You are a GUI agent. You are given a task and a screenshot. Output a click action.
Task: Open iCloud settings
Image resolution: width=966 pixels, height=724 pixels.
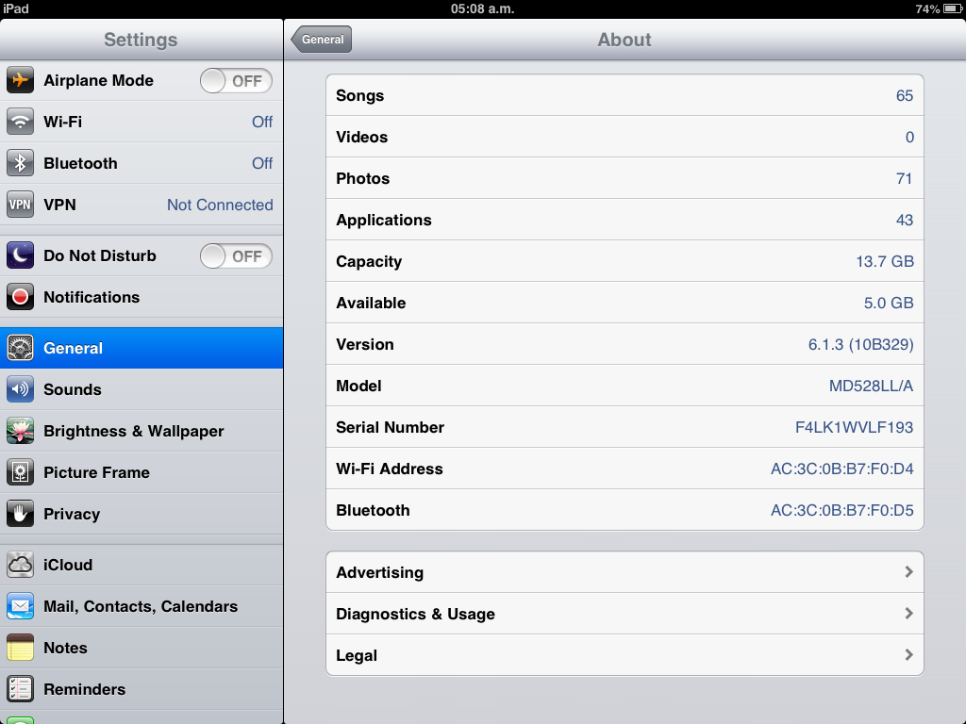pyautogui.click(x=142, y=565)
